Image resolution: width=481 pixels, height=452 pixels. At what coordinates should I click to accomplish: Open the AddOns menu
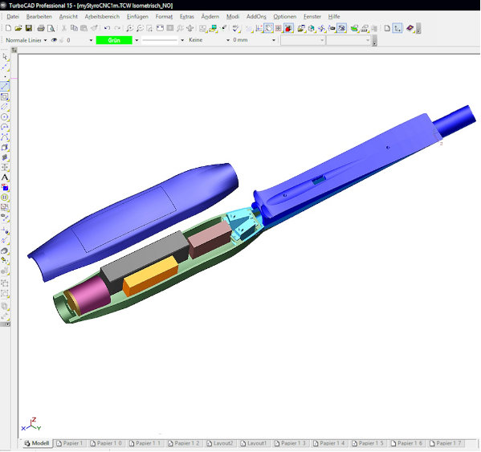[256, 17]
